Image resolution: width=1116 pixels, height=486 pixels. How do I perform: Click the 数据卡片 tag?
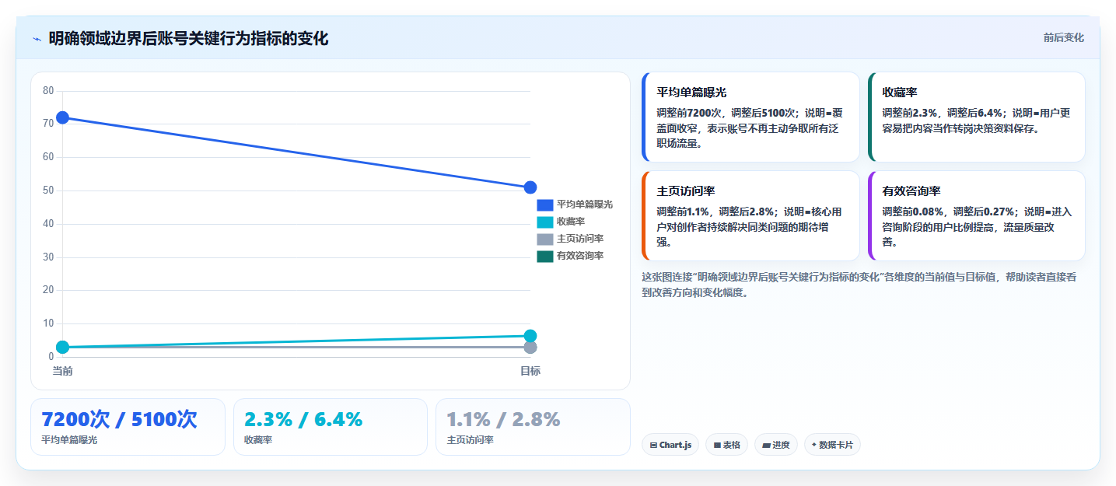[x=832, y=445]
